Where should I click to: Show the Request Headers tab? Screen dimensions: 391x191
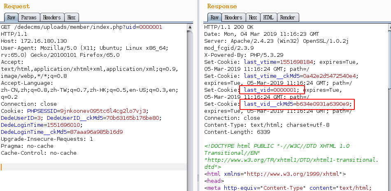pyautogui.click(x=52, y=17)
